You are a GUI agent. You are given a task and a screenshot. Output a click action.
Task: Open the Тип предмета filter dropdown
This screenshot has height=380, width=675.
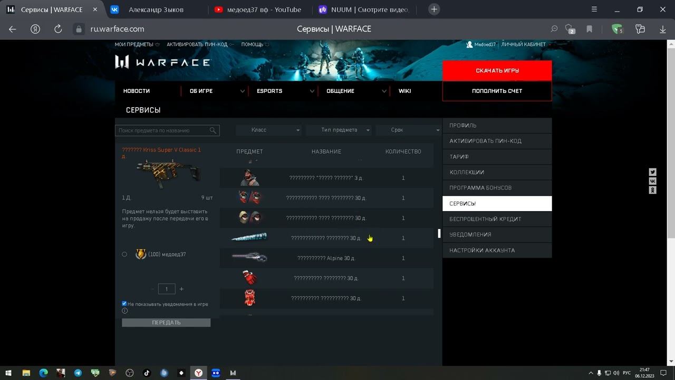point(339,130)
